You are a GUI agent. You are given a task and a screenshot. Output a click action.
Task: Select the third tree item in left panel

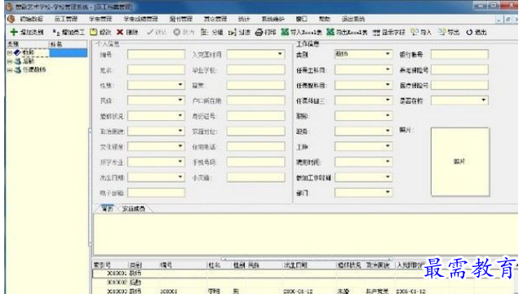[33, 69]
